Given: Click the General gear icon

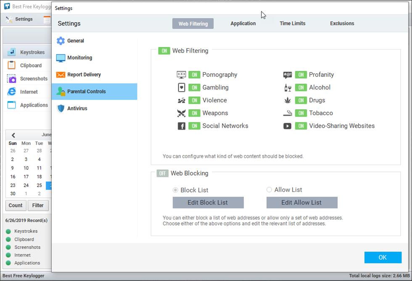Looking at the screenshot, I should [x=61, y=41].
